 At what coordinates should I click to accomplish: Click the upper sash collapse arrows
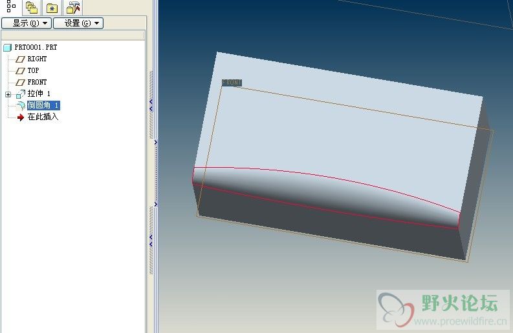point(151,105)
